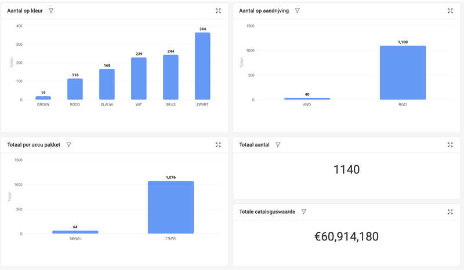The width and height of the screenshot is (464, 270).
Task: Expand Totale cataloguswaarde widget fullscreen
Action: coord(450,212)
